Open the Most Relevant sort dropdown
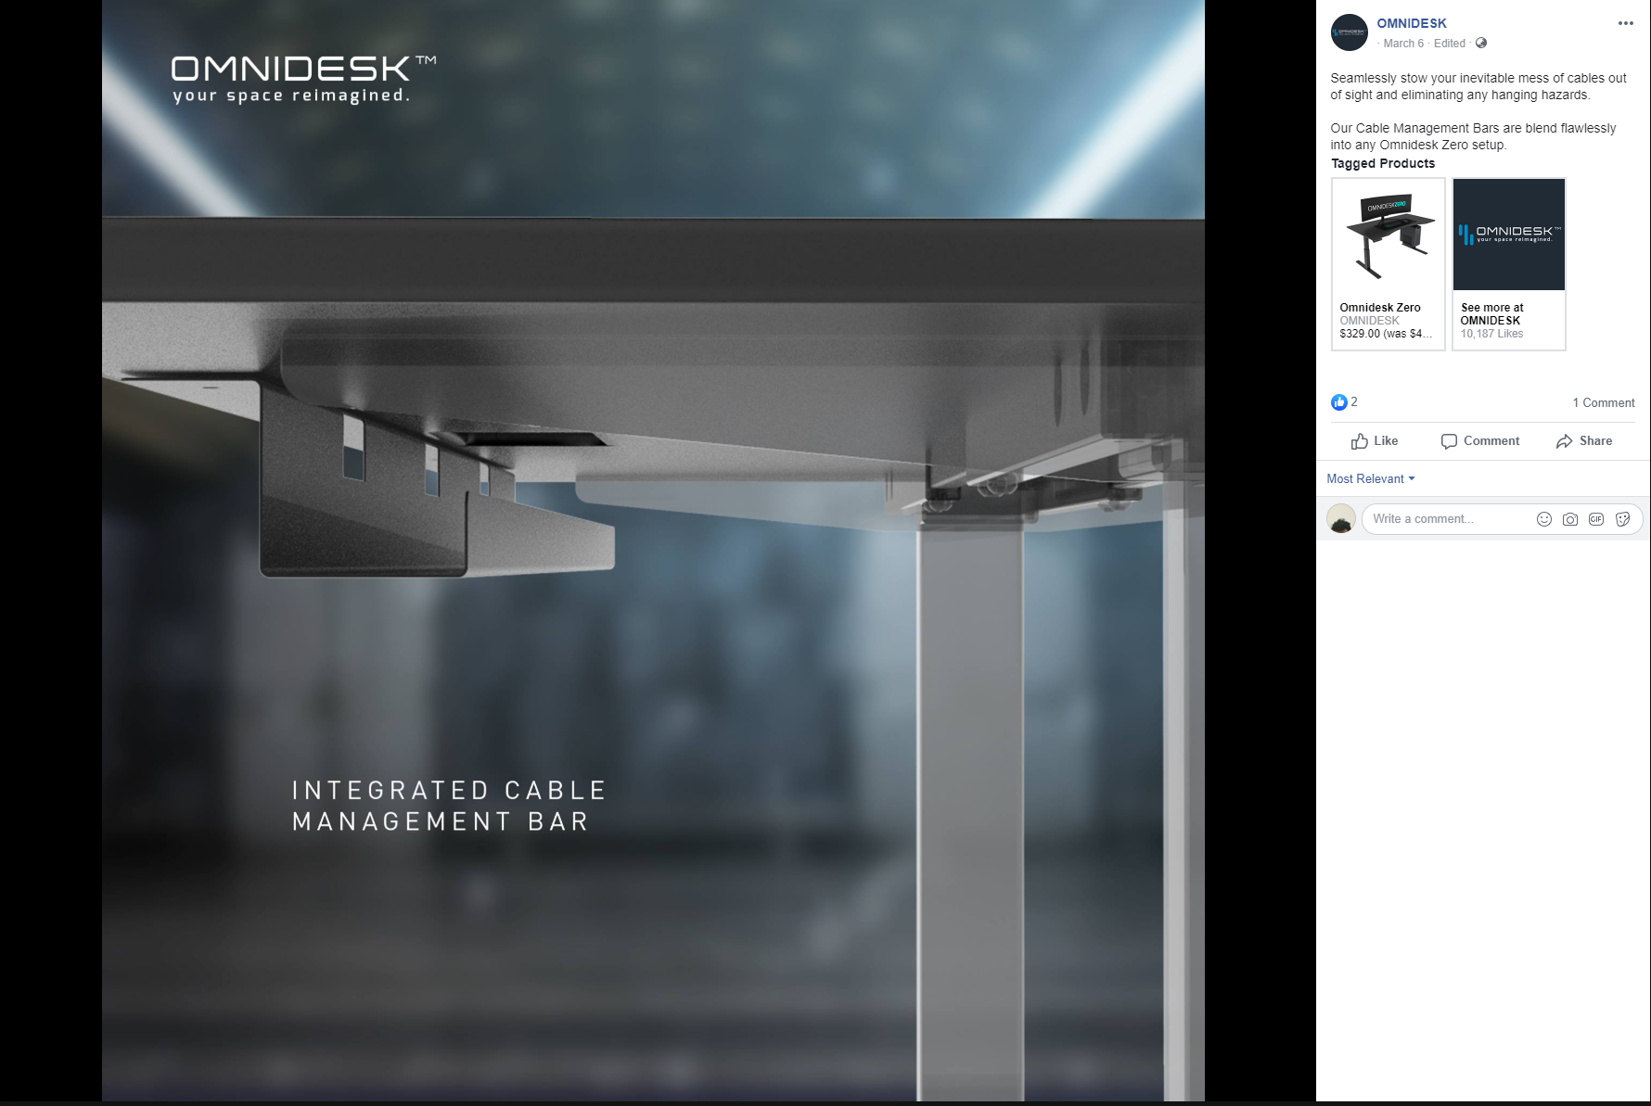The height and width of the screenshot is (1106, 1651). pyautogui.click(x=1371, y=478)
